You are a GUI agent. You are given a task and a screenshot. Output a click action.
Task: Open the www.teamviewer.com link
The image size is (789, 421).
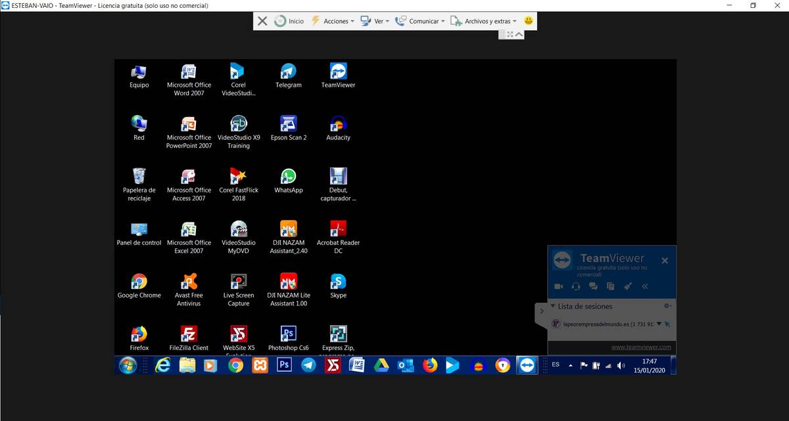[x=641, y=347]
